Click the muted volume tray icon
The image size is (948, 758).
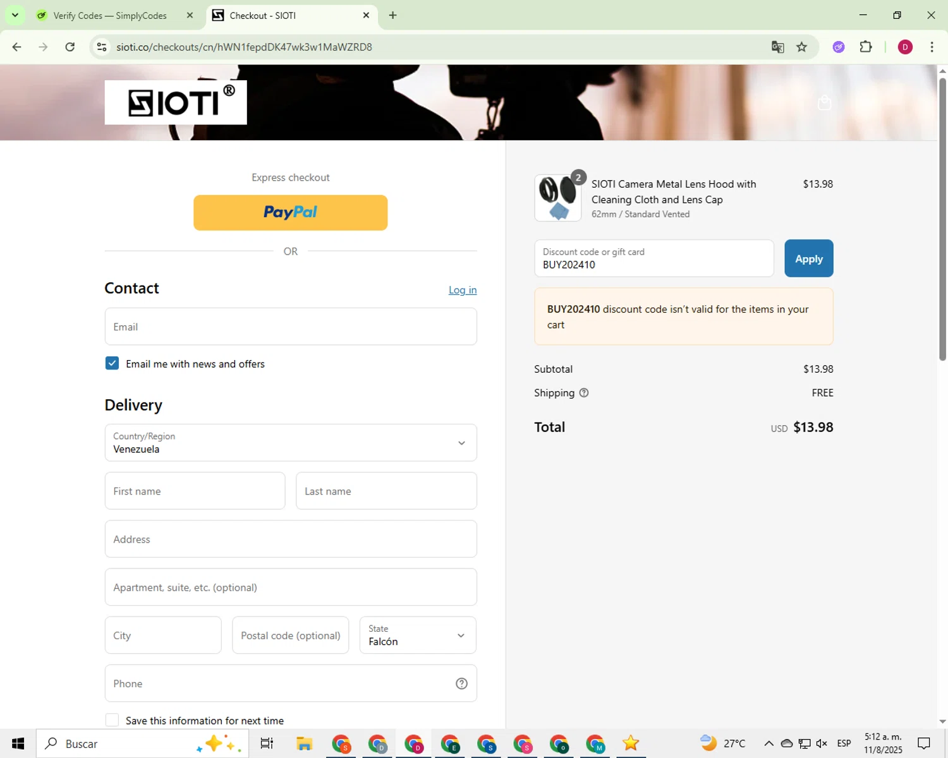tap(822, 743)
